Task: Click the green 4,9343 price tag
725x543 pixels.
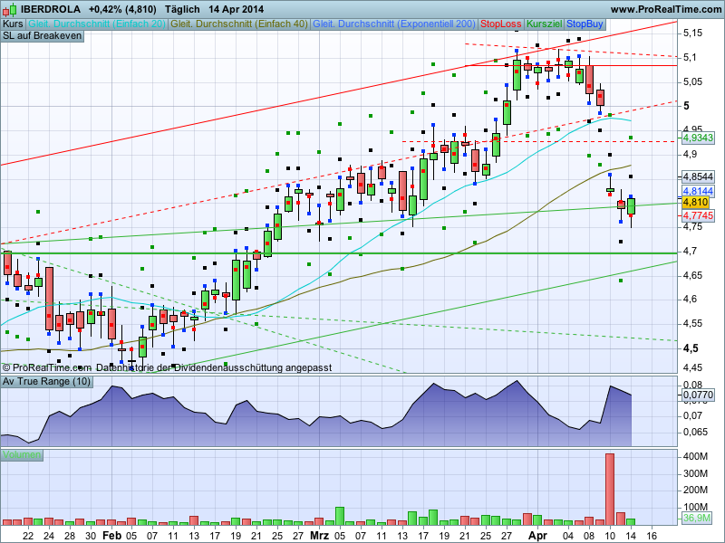Action: pos(698,138)
